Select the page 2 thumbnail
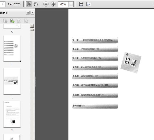154x140 pixels. click(12, 114)
